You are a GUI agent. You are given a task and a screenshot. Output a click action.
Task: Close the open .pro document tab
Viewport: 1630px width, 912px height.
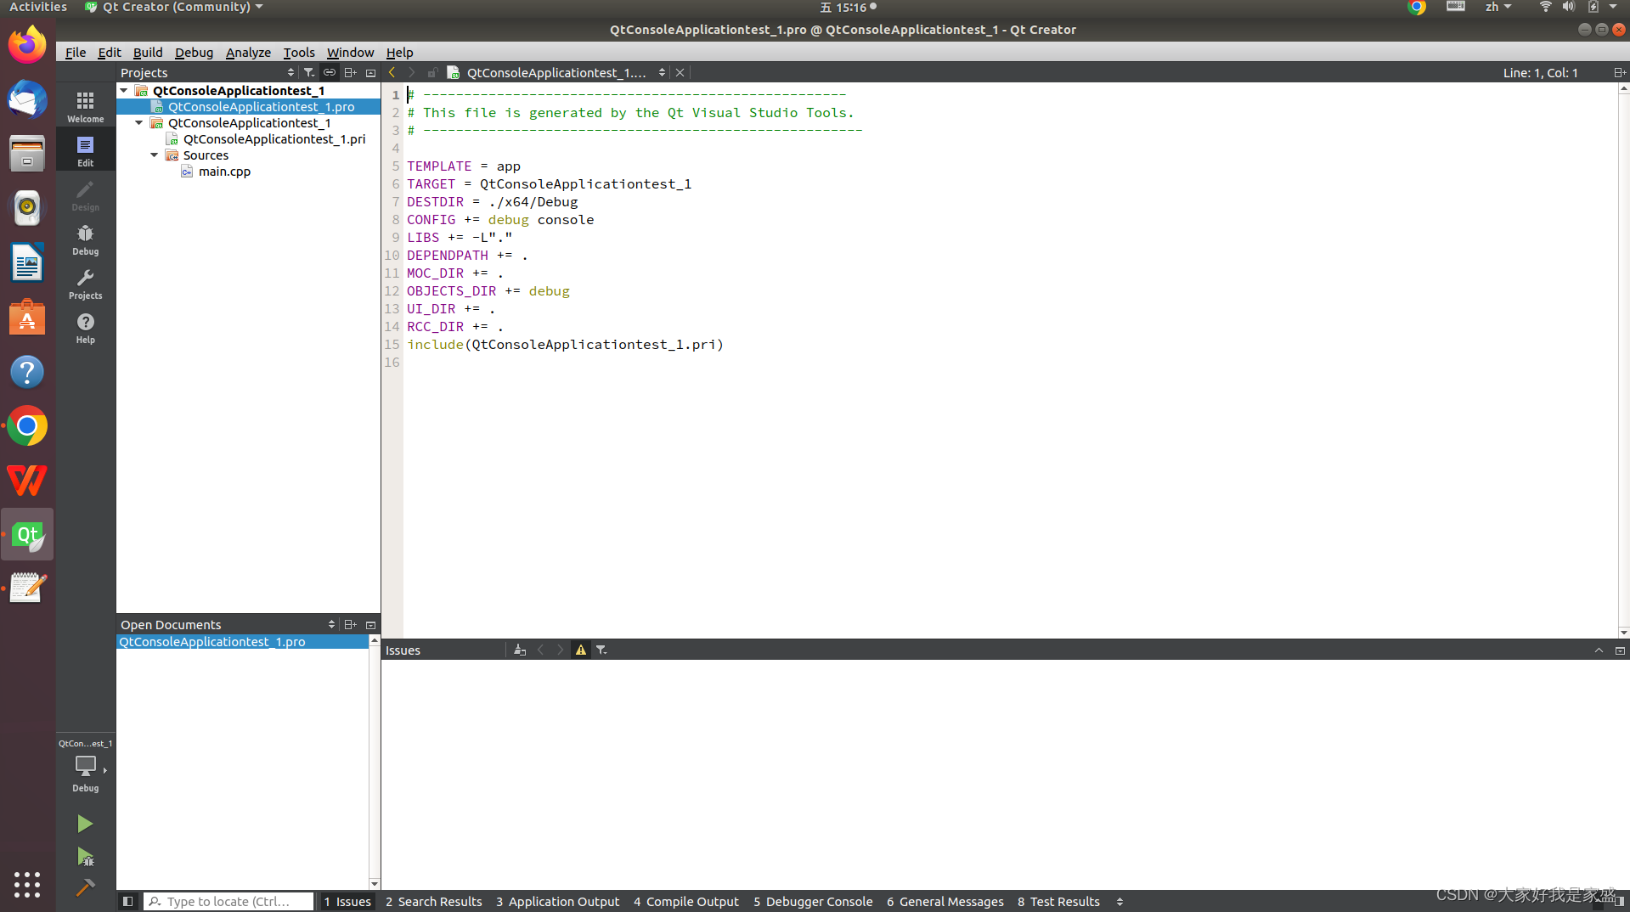coord(680,73)
